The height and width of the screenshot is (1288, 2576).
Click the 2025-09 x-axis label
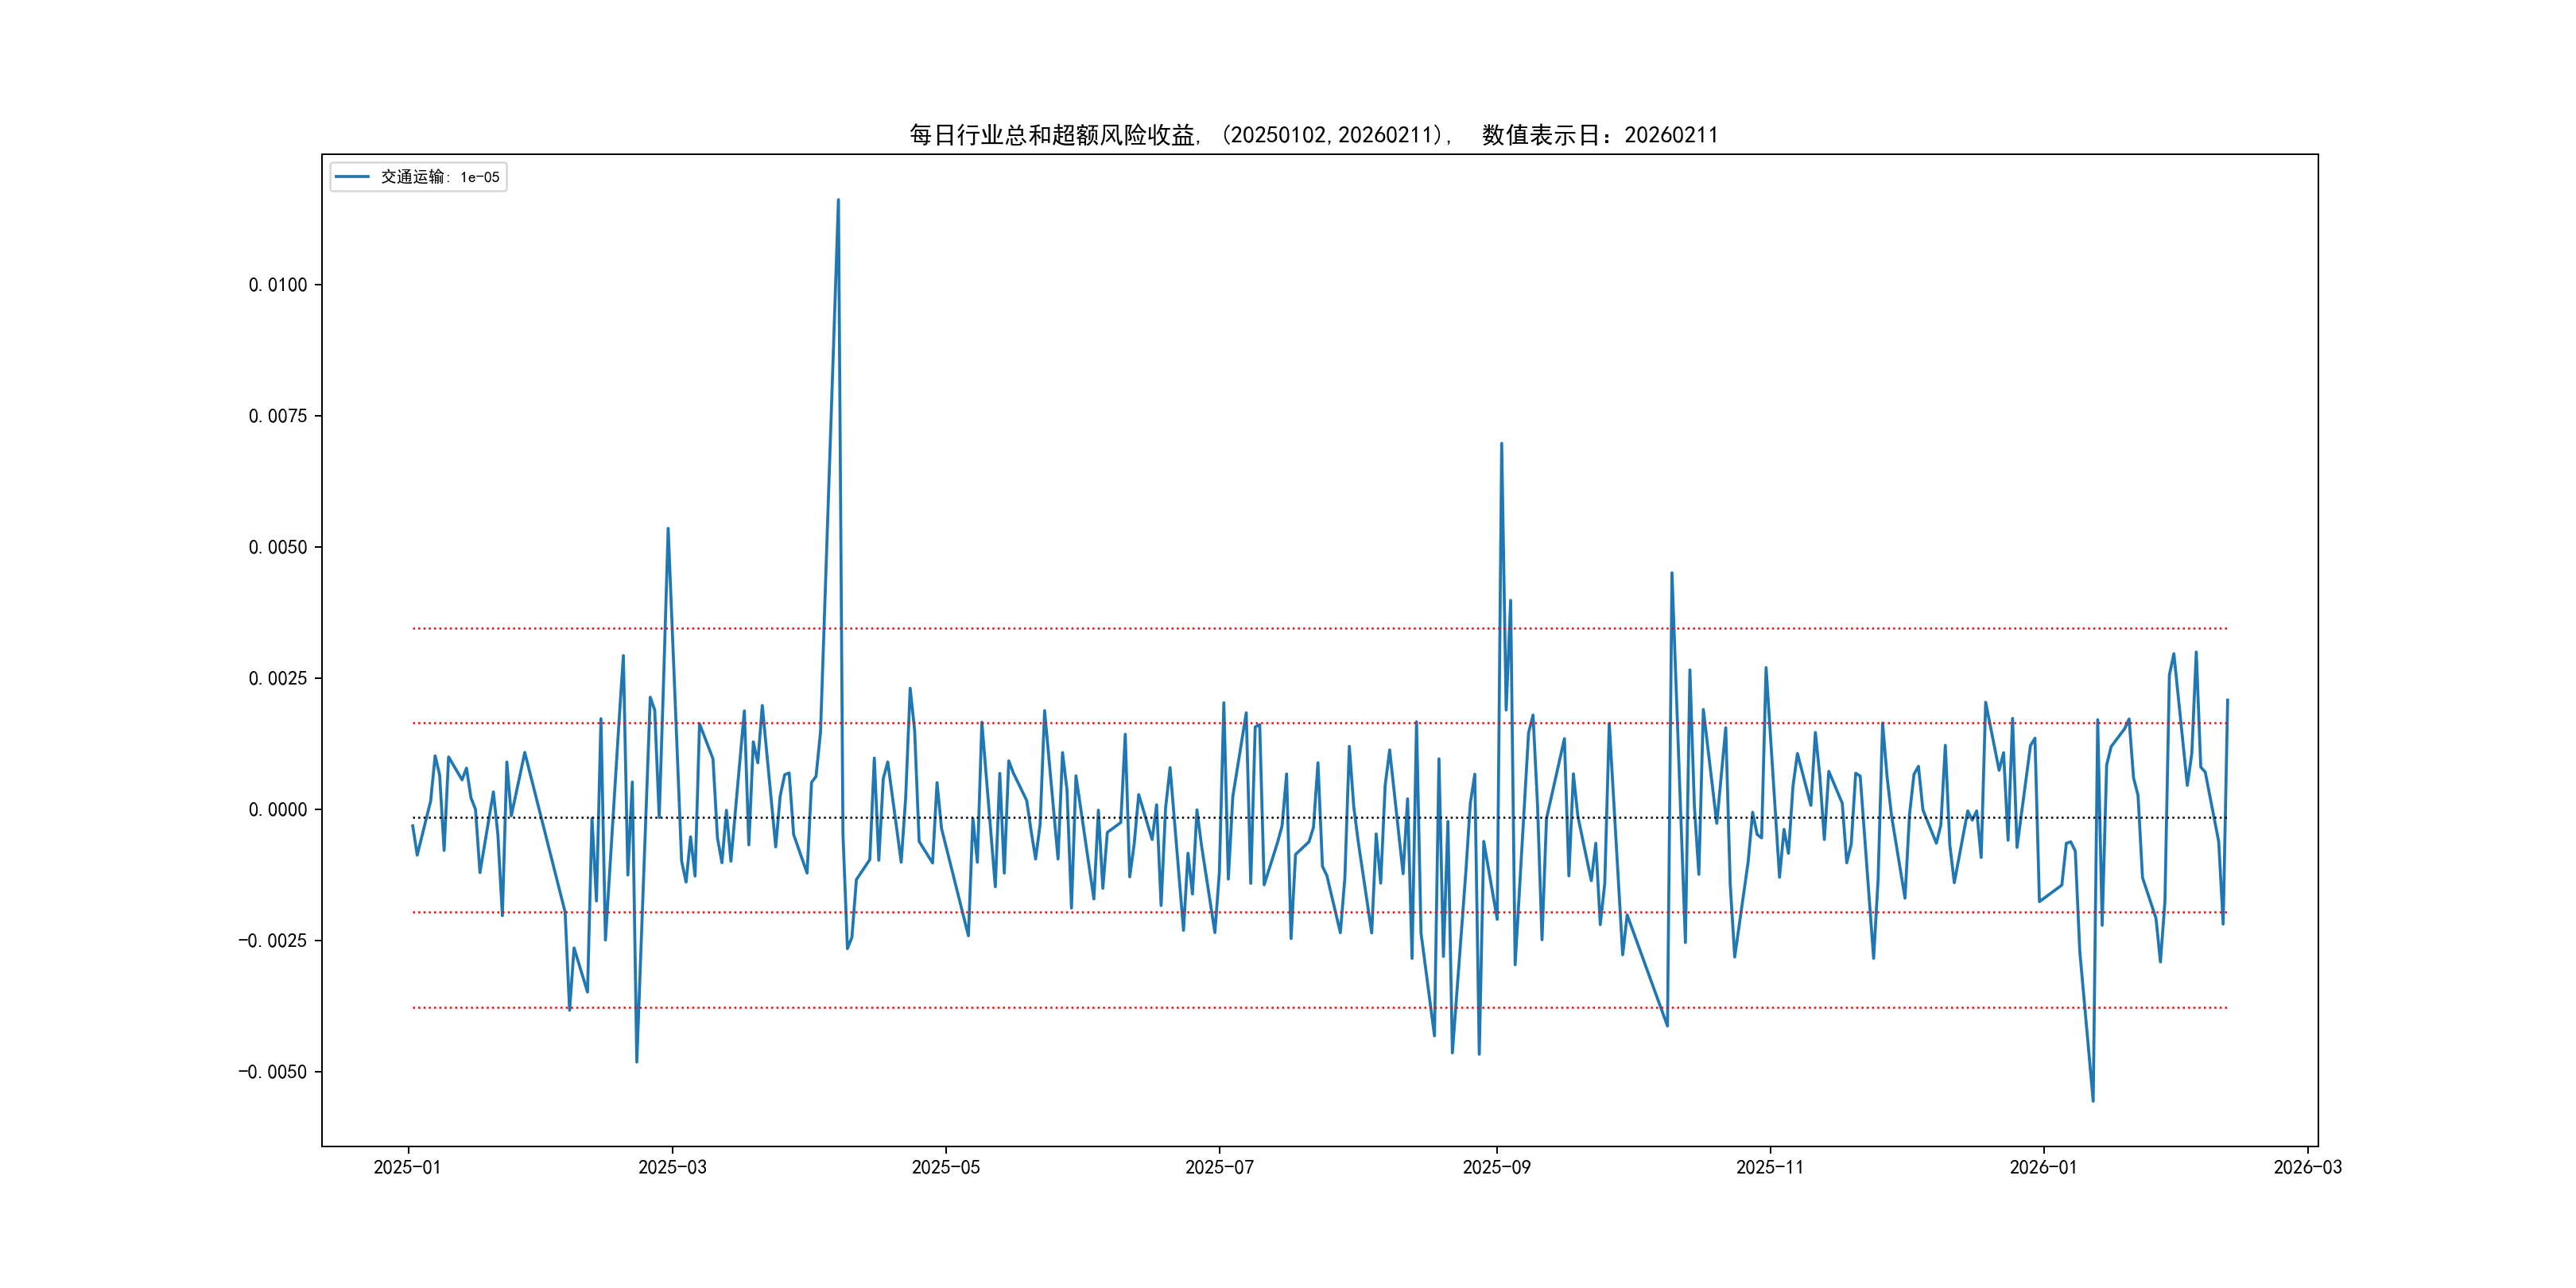point(1496,1167)
